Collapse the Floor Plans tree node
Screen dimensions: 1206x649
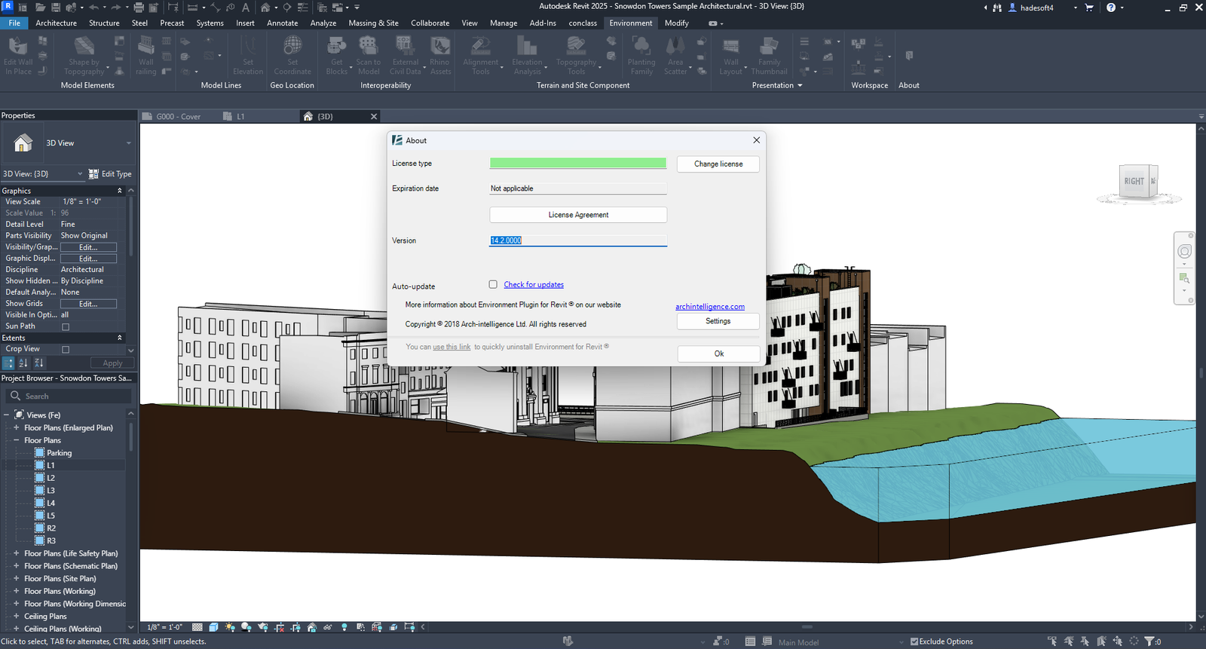pyautogui.click(x=17, y=440)
